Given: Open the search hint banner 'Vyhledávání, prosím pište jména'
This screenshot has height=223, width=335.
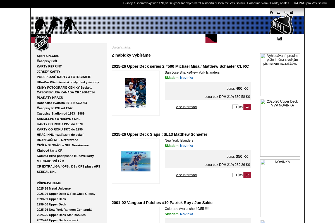Looking at the screenshot, I should [x=280, y=75].
